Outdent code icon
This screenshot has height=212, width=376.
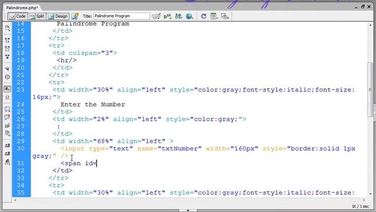point(8,154)
